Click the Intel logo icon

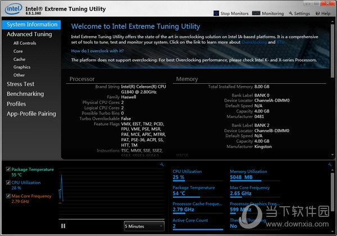13,9
